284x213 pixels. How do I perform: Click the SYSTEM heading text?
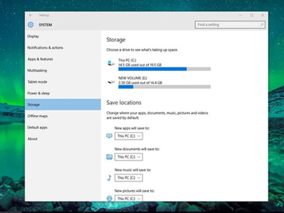(45, 25)
